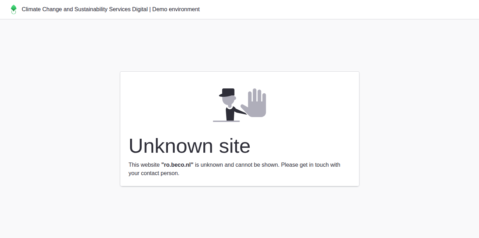The image size is (479, 238).
Task: Click the green leaf logo in header
Action: pyautogui.click(x=14, y=8)
